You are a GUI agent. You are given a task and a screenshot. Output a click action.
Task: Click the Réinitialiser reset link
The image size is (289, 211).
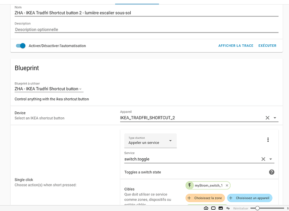[241, 208]
